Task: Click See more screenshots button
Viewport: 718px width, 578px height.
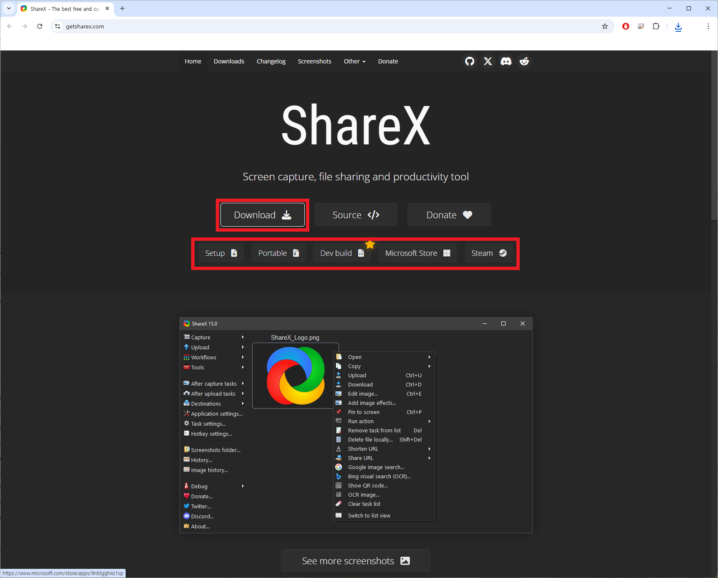Action: point(356,561)
